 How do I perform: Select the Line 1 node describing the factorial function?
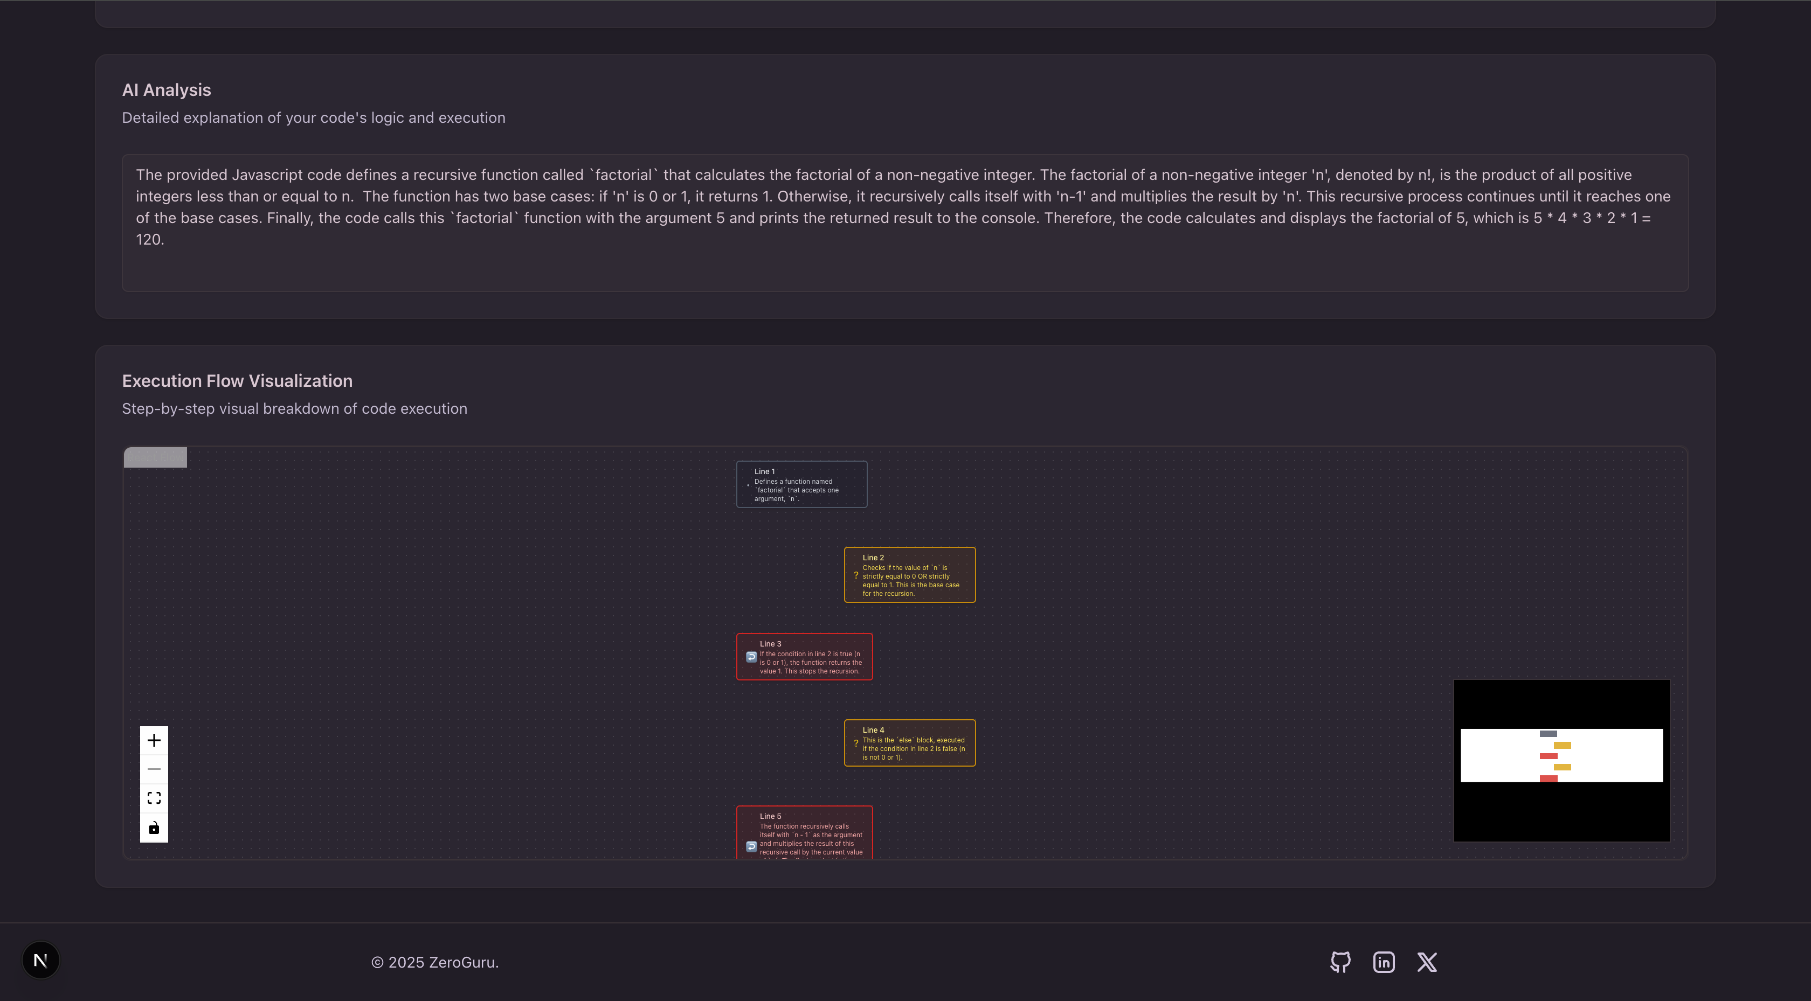(801, 484)
